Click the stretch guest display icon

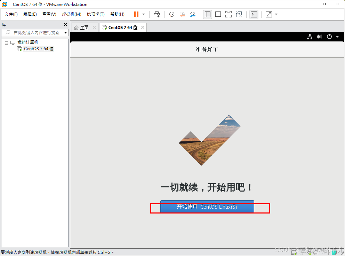(269, 14)
